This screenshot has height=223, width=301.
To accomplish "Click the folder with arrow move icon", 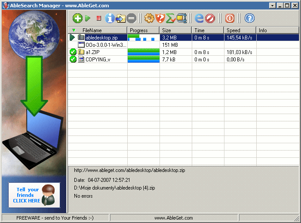I will [120, 18].
